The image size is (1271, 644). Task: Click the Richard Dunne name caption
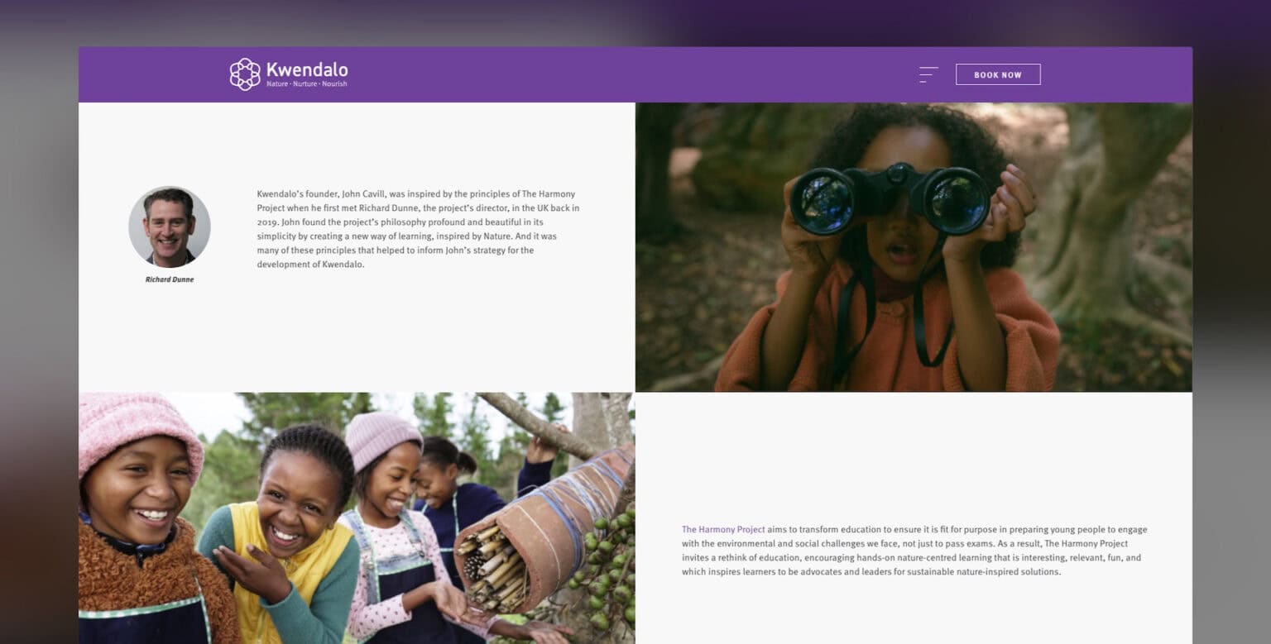click(x=170, y=279)
